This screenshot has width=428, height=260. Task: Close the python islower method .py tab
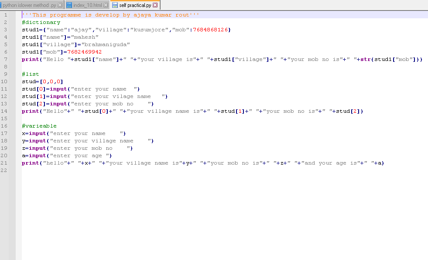[x=60, y=5]
